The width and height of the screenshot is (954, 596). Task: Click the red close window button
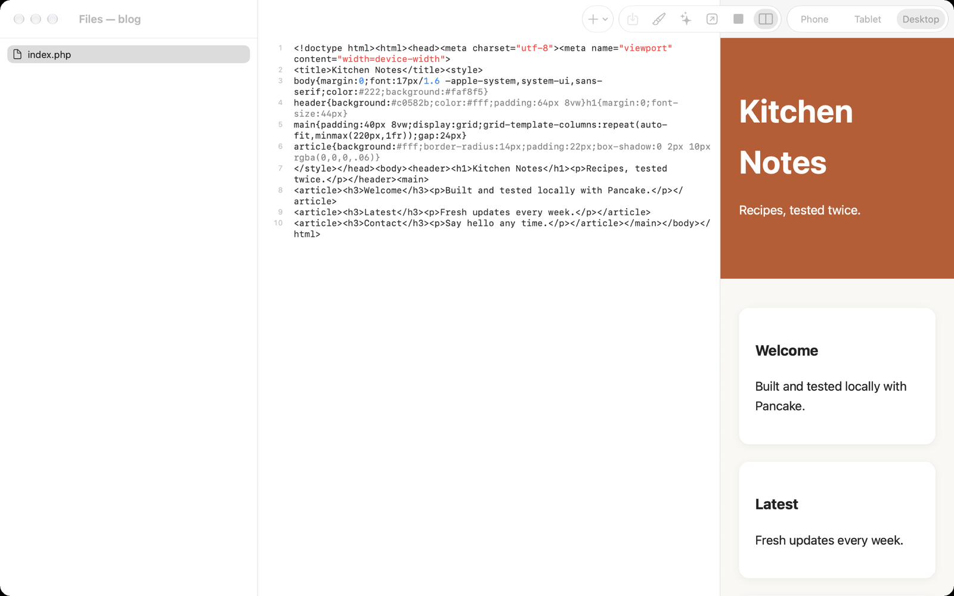tap(19, 19)
